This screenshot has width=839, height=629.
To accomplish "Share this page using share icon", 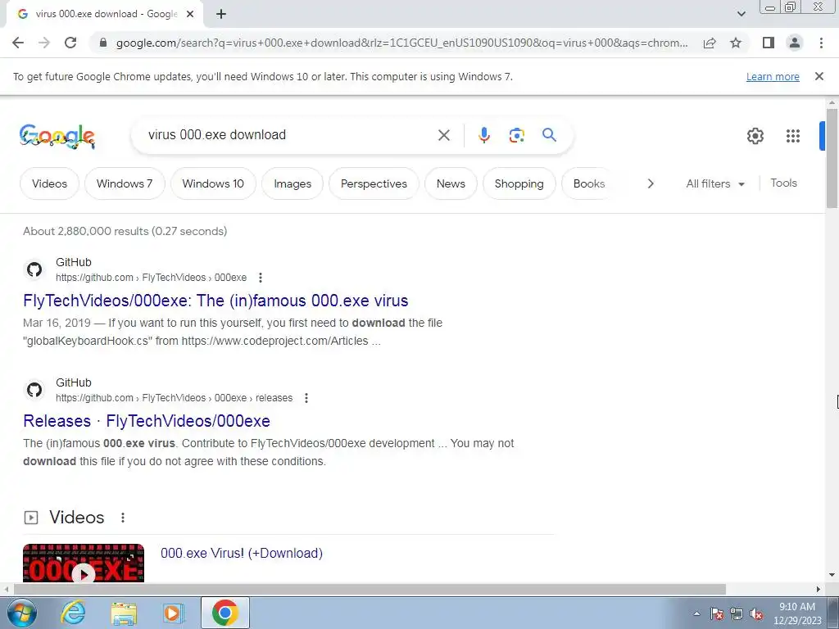I will click(710, 43).
